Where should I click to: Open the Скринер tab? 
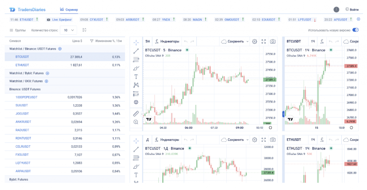click(x=69, y=10)
